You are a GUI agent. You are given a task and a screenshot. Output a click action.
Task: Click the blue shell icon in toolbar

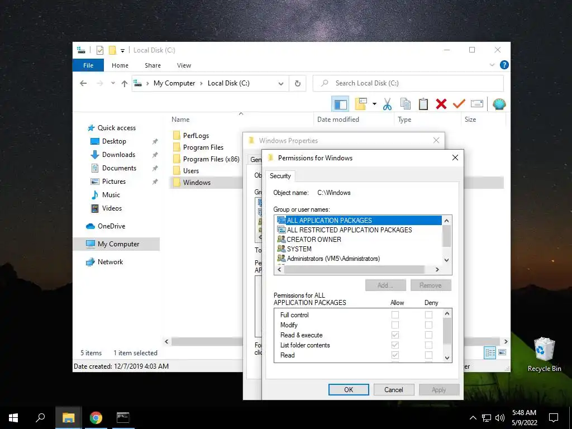[499, 104]
